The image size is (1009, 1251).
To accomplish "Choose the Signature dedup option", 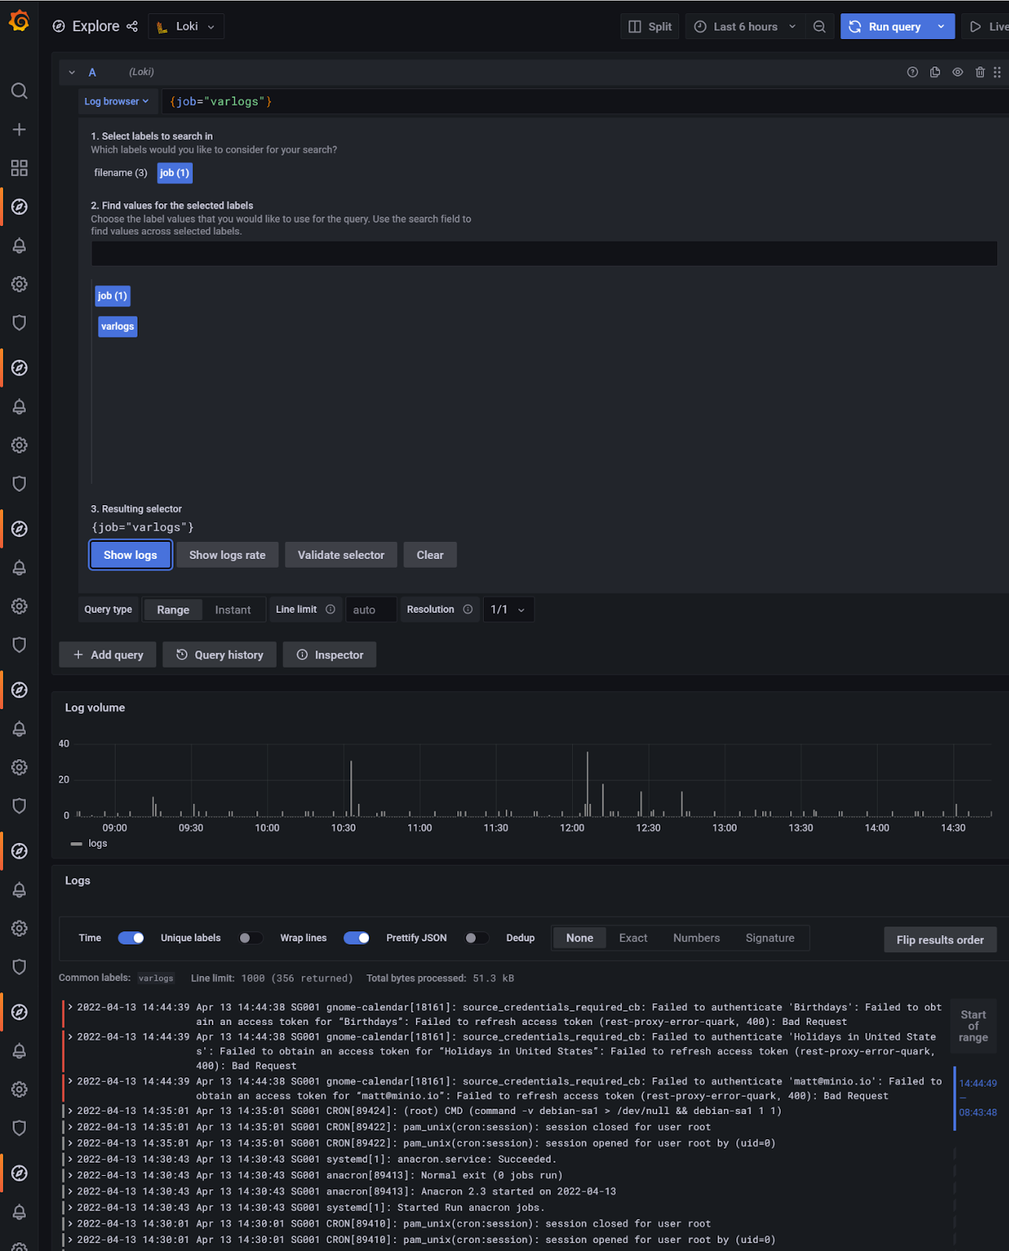I will 769,938.
